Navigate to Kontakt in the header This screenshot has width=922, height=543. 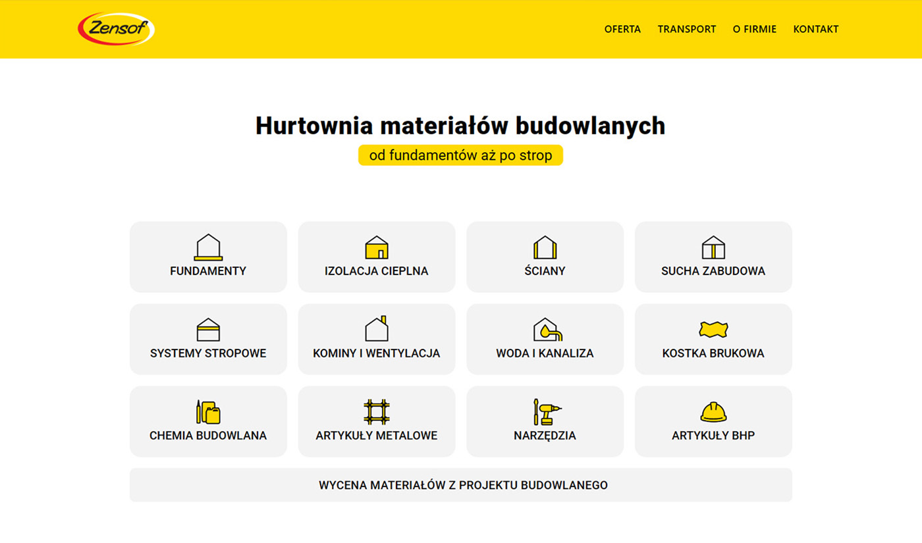click(815, 29)
